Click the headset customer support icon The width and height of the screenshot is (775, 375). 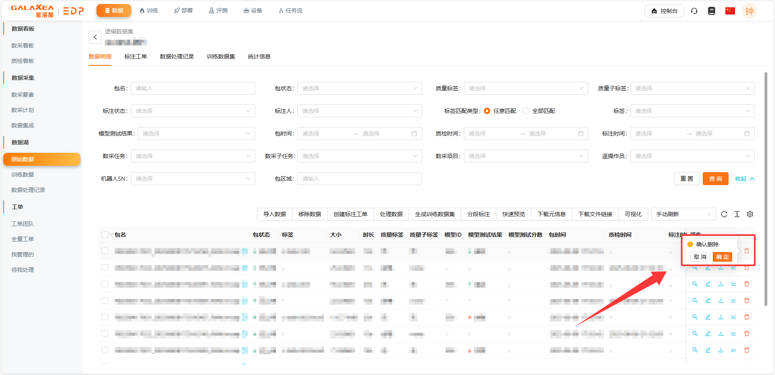(694, 11)
